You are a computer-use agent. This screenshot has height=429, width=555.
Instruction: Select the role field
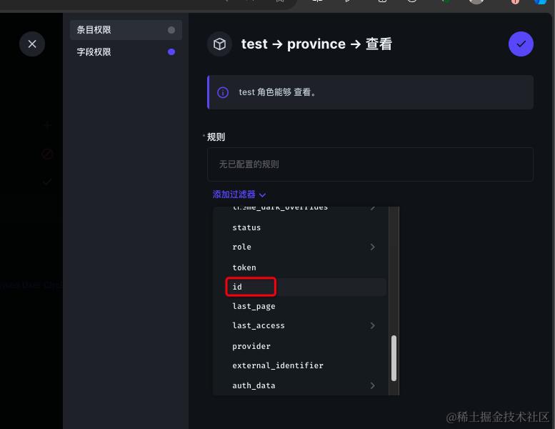306,247
